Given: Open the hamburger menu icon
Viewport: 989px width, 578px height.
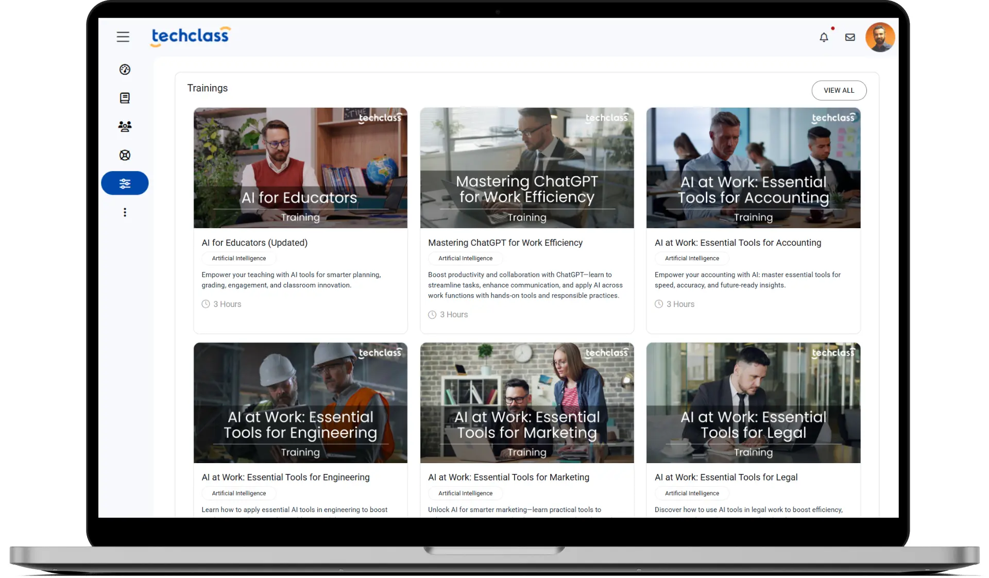Looking at the screenshot, I should coord(123,37).
